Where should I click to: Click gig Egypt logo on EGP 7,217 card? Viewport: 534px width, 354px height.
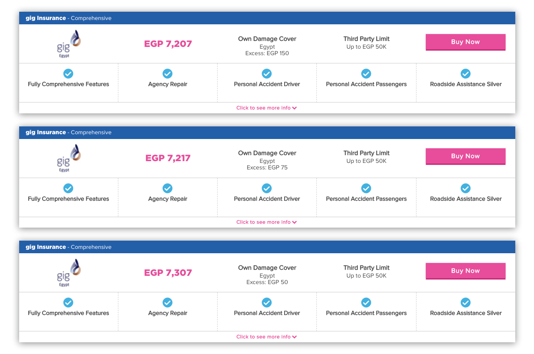pos(69,158)
